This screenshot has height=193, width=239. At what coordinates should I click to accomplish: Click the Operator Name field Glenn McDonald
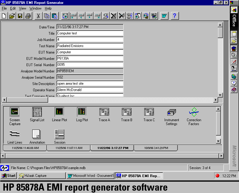[x=90, y=90]
